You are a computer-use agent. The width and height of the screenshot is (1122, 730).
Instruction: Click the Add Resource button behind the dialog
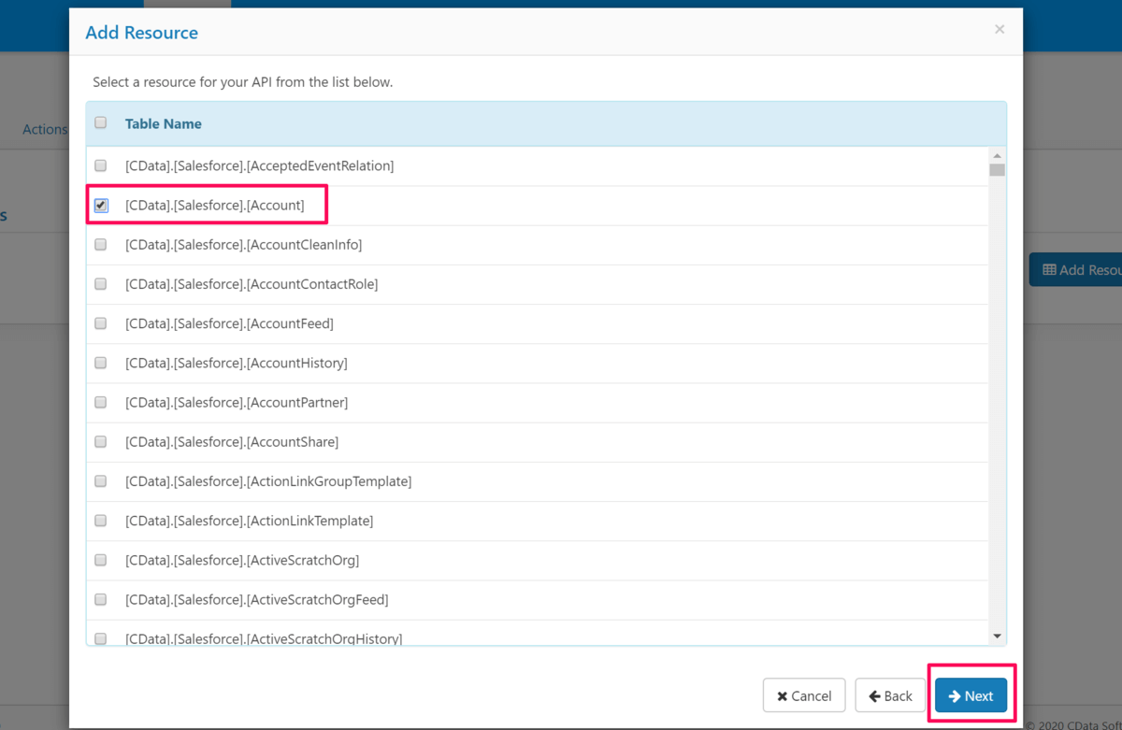(x=1075, y=269)
